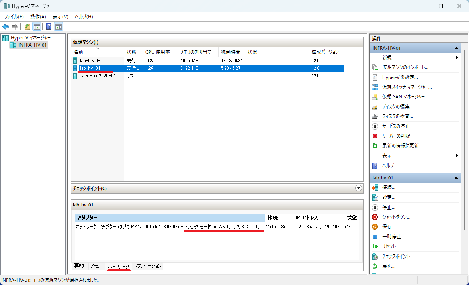This screenshot has height=285, width=469.
Task: Collapse the lab-hv-01 actions section
Action: [x=456, y=178]
